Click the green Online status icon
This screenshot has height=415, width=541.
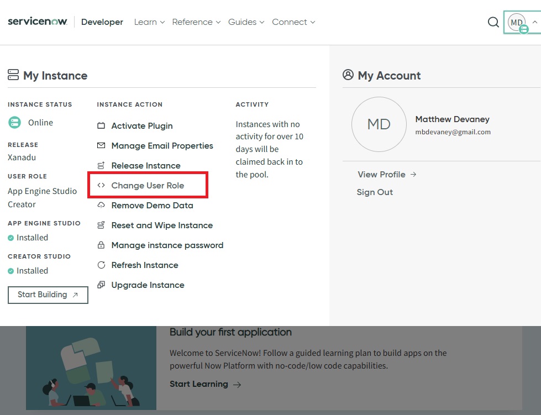14,123
